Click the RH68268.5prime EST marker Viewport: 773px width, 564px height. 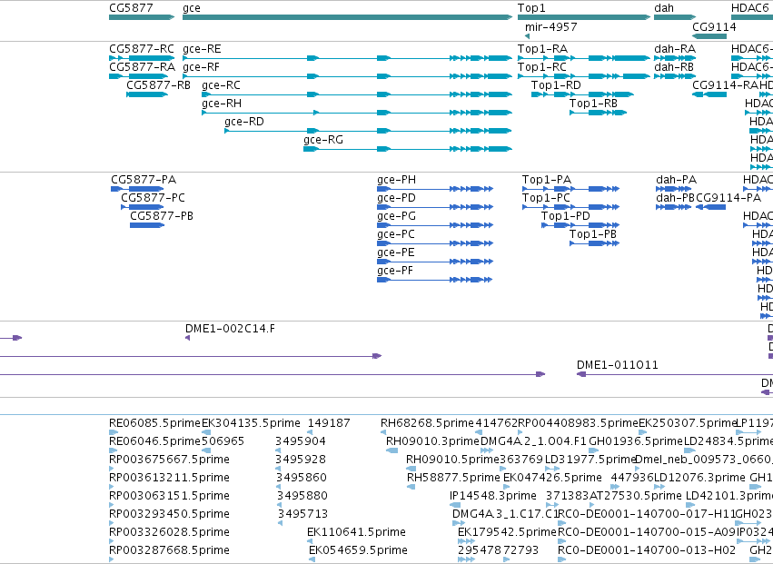coord(383,432)
